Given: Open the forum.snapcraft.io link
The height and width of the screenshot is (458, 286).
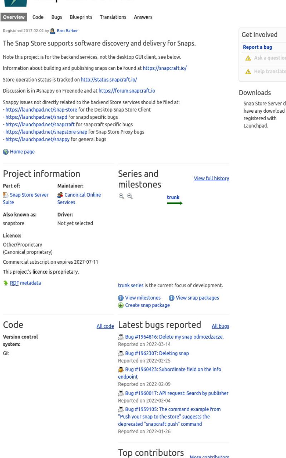Looking at the screenshot, I should pyautogui.click(x=127, y=91).
